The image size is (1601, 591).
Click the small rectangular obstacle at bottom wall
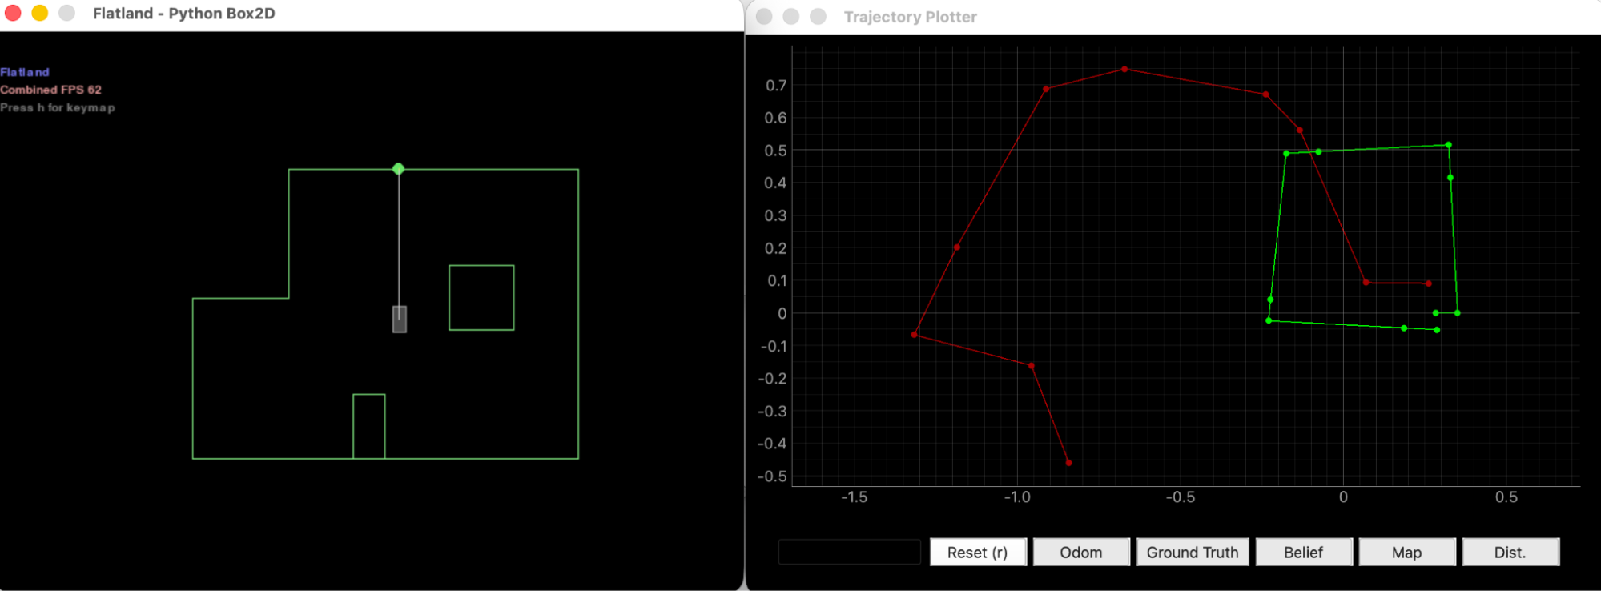click(x=369, y=426)
